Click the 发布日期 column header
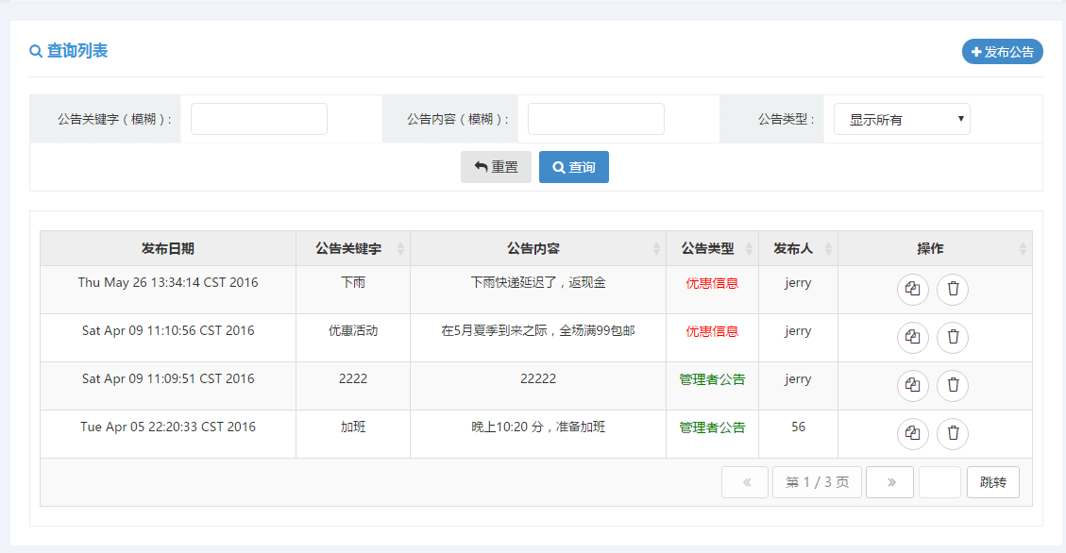Image resolution: width=1066 pixels, height=553 pixels. click(x=168, y=248)
